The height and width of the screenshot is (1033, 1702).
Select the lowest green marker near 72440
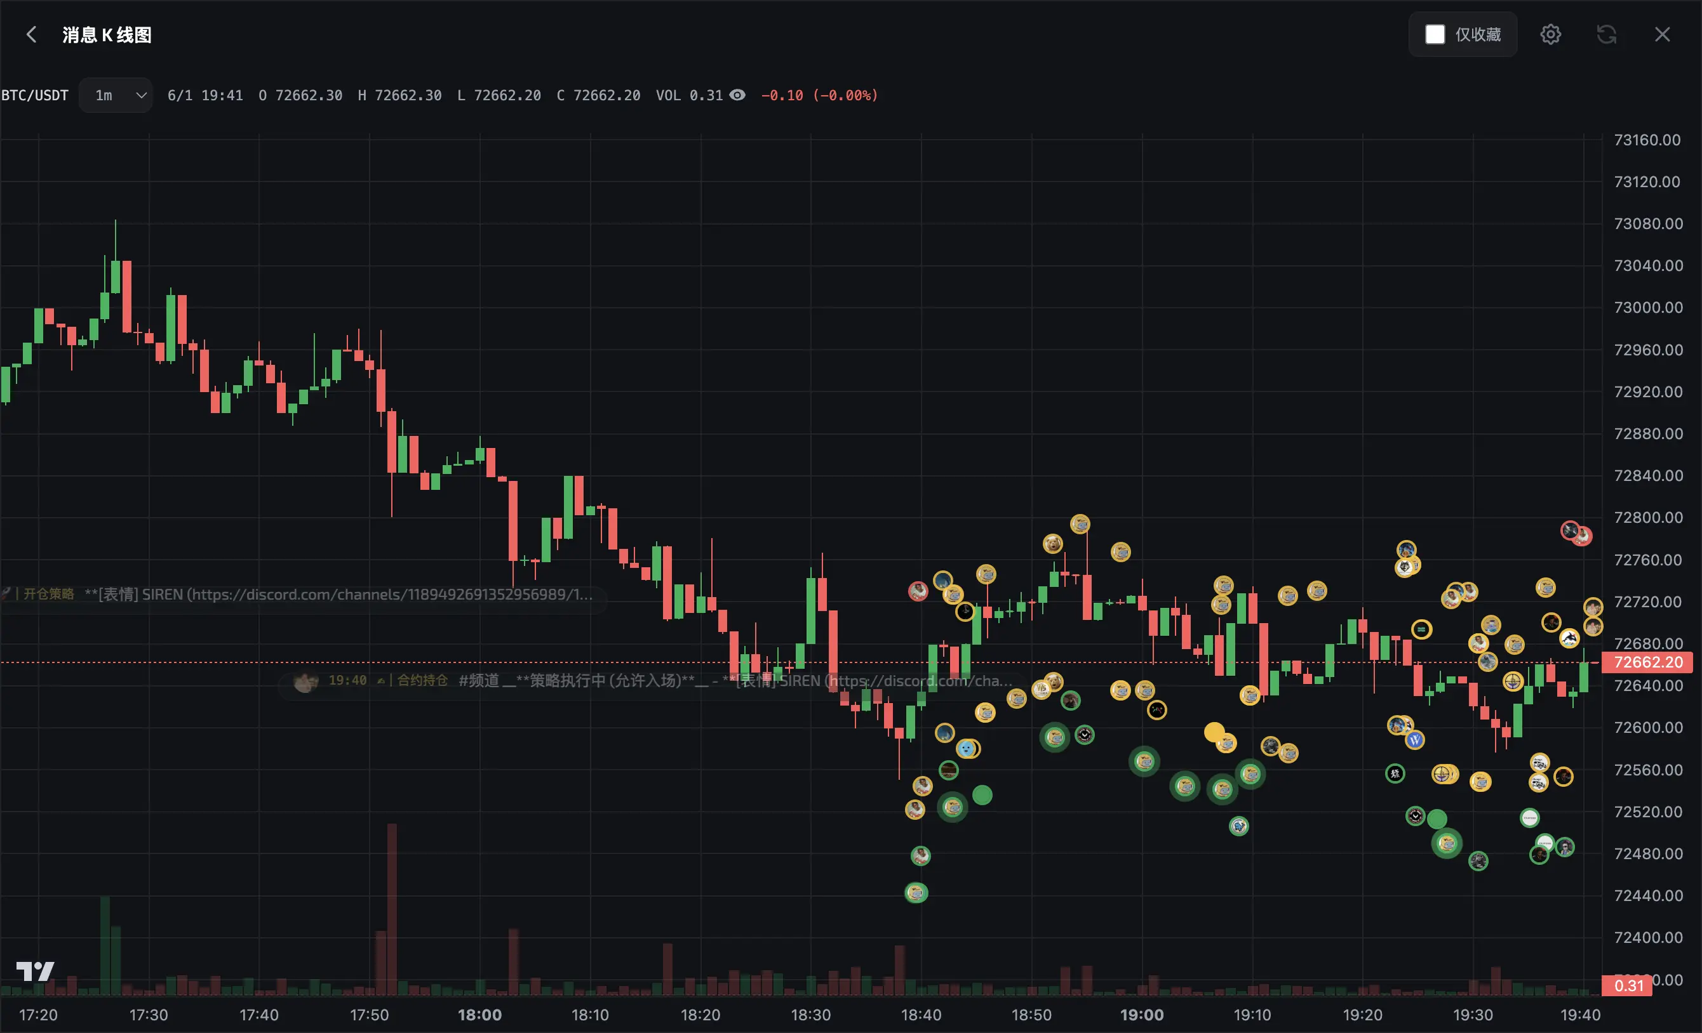(x=916, y=893)
